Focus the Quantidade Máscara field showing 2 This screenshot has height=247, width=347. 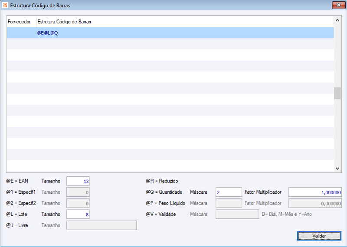[229, 192]
